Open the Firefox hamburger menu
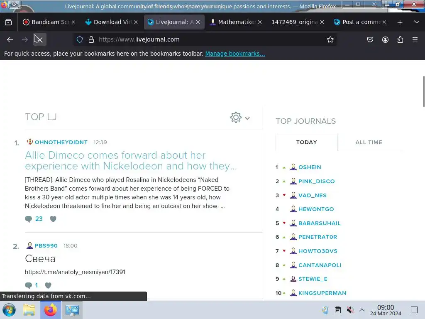Screen dimensions: 425x319 pyautogui.click(x=415, y=39)
